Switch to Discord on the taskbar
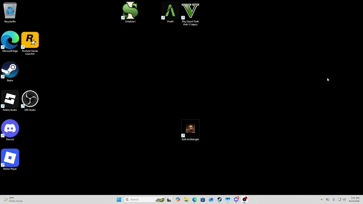Screen dimensions: 363x204 point(236,199)
